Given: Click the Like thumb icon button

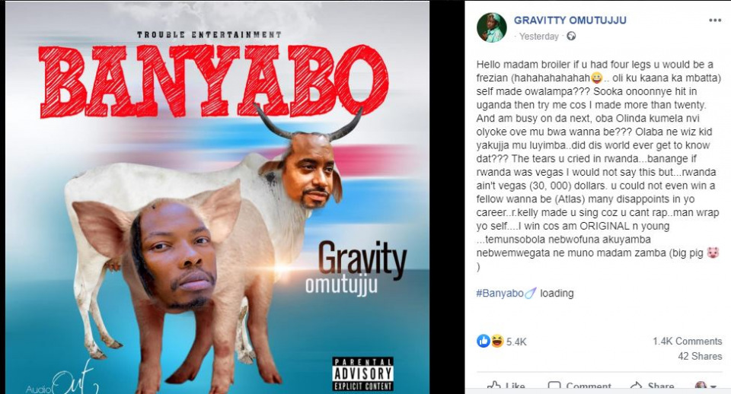Looking at the screenshot, I should coord(493,386).
